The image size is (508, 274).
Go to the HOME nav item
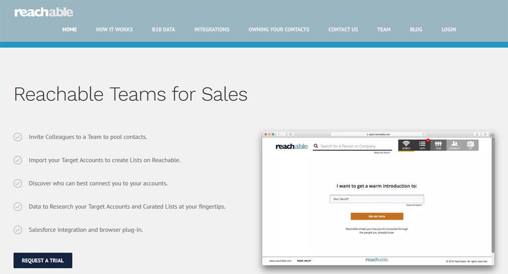tap(69, 29)
